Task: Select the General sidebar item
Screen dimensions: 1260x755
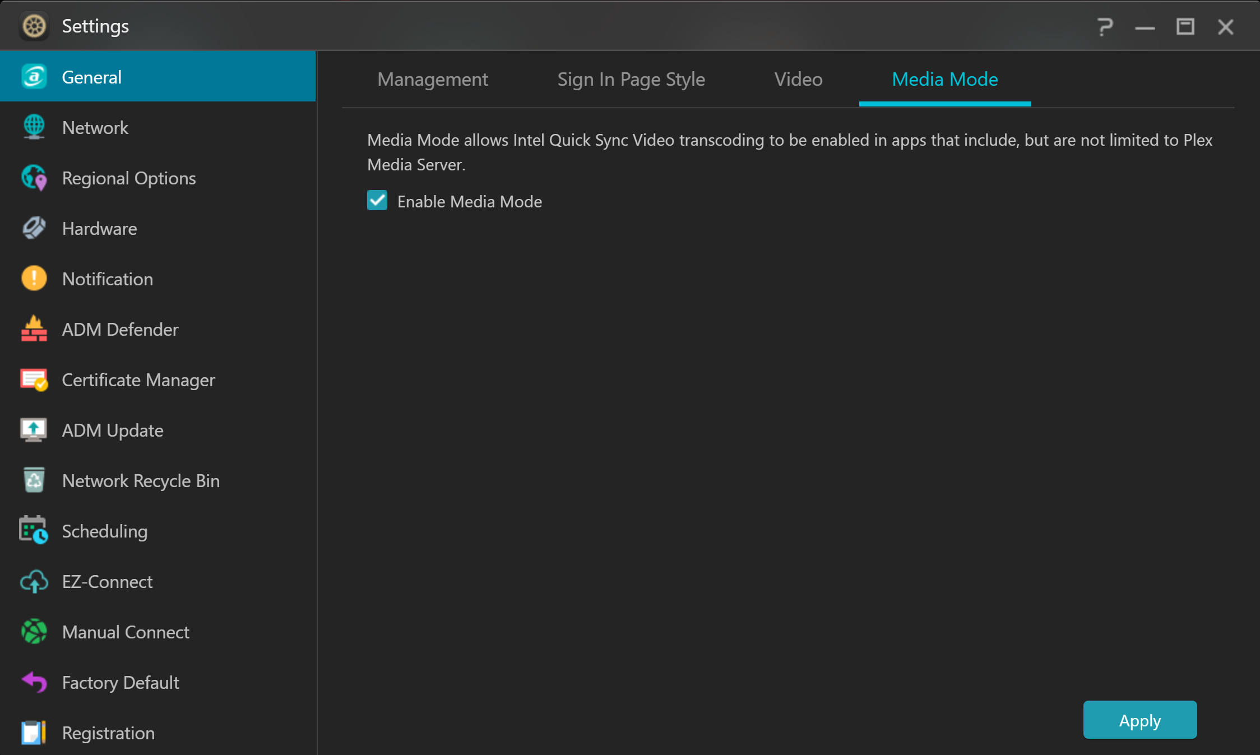Action: tap(91, 77)
